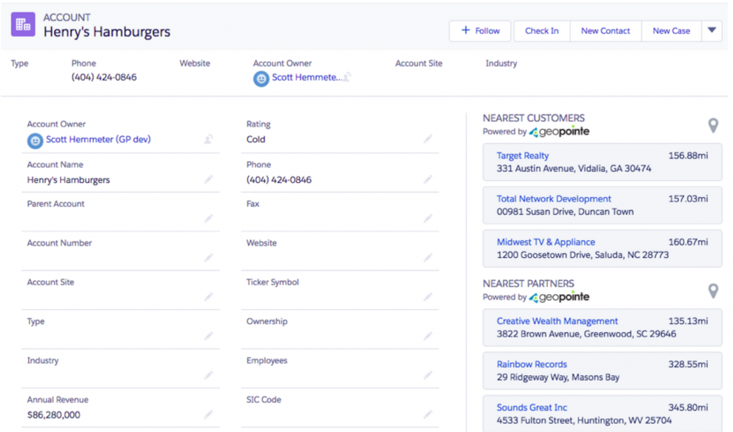The height and width of the screenshot is (432, 733).
Task: Select header phone number (404) 424-0846
Action: pyautogui.click(x=104, y=77)
